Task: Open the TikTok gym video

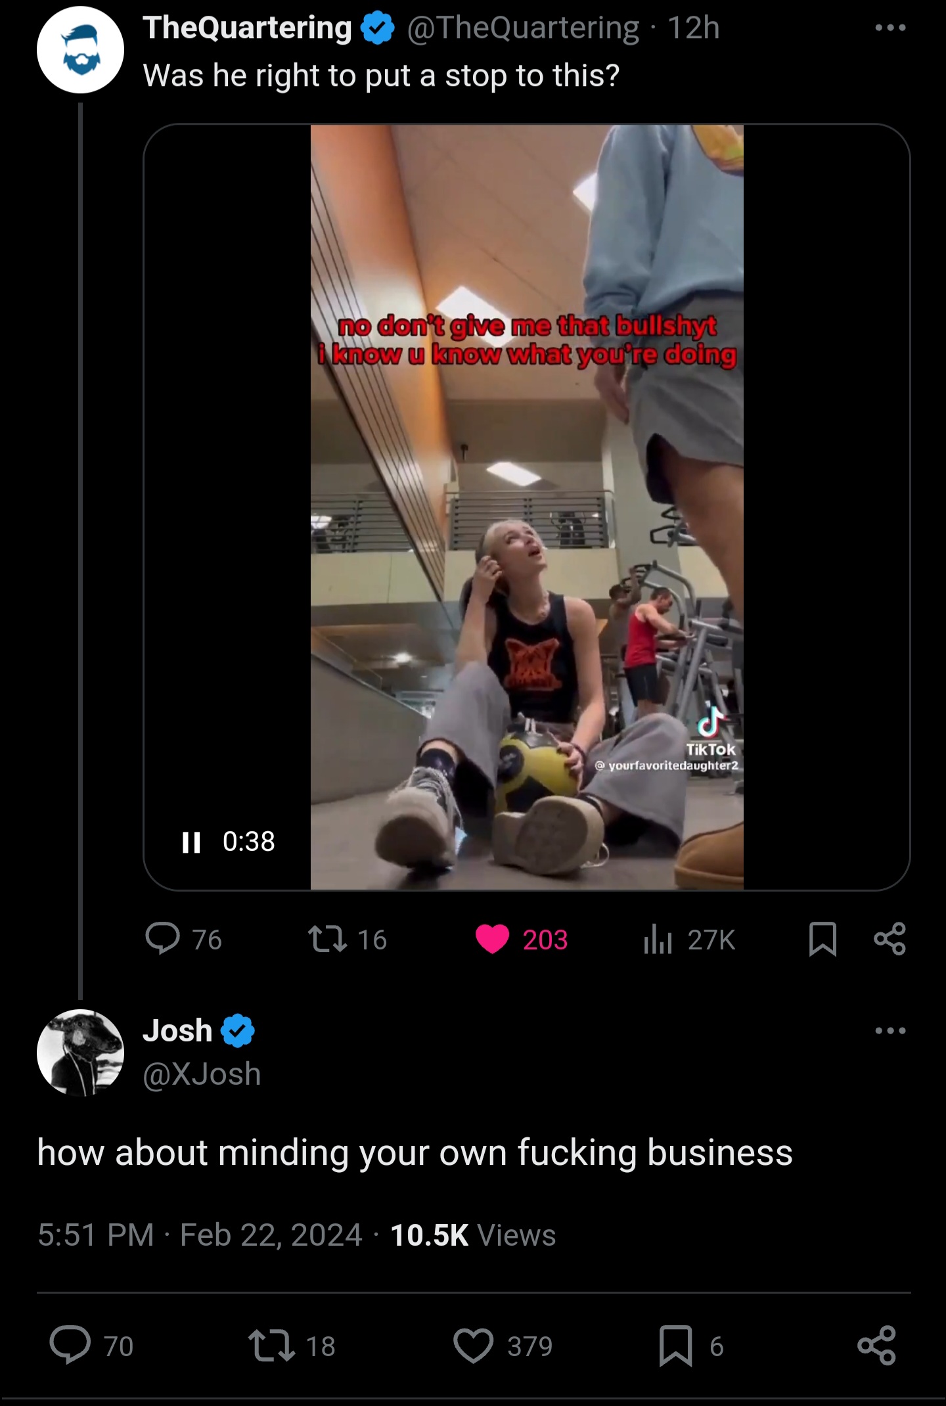Action: pos(527,507)
